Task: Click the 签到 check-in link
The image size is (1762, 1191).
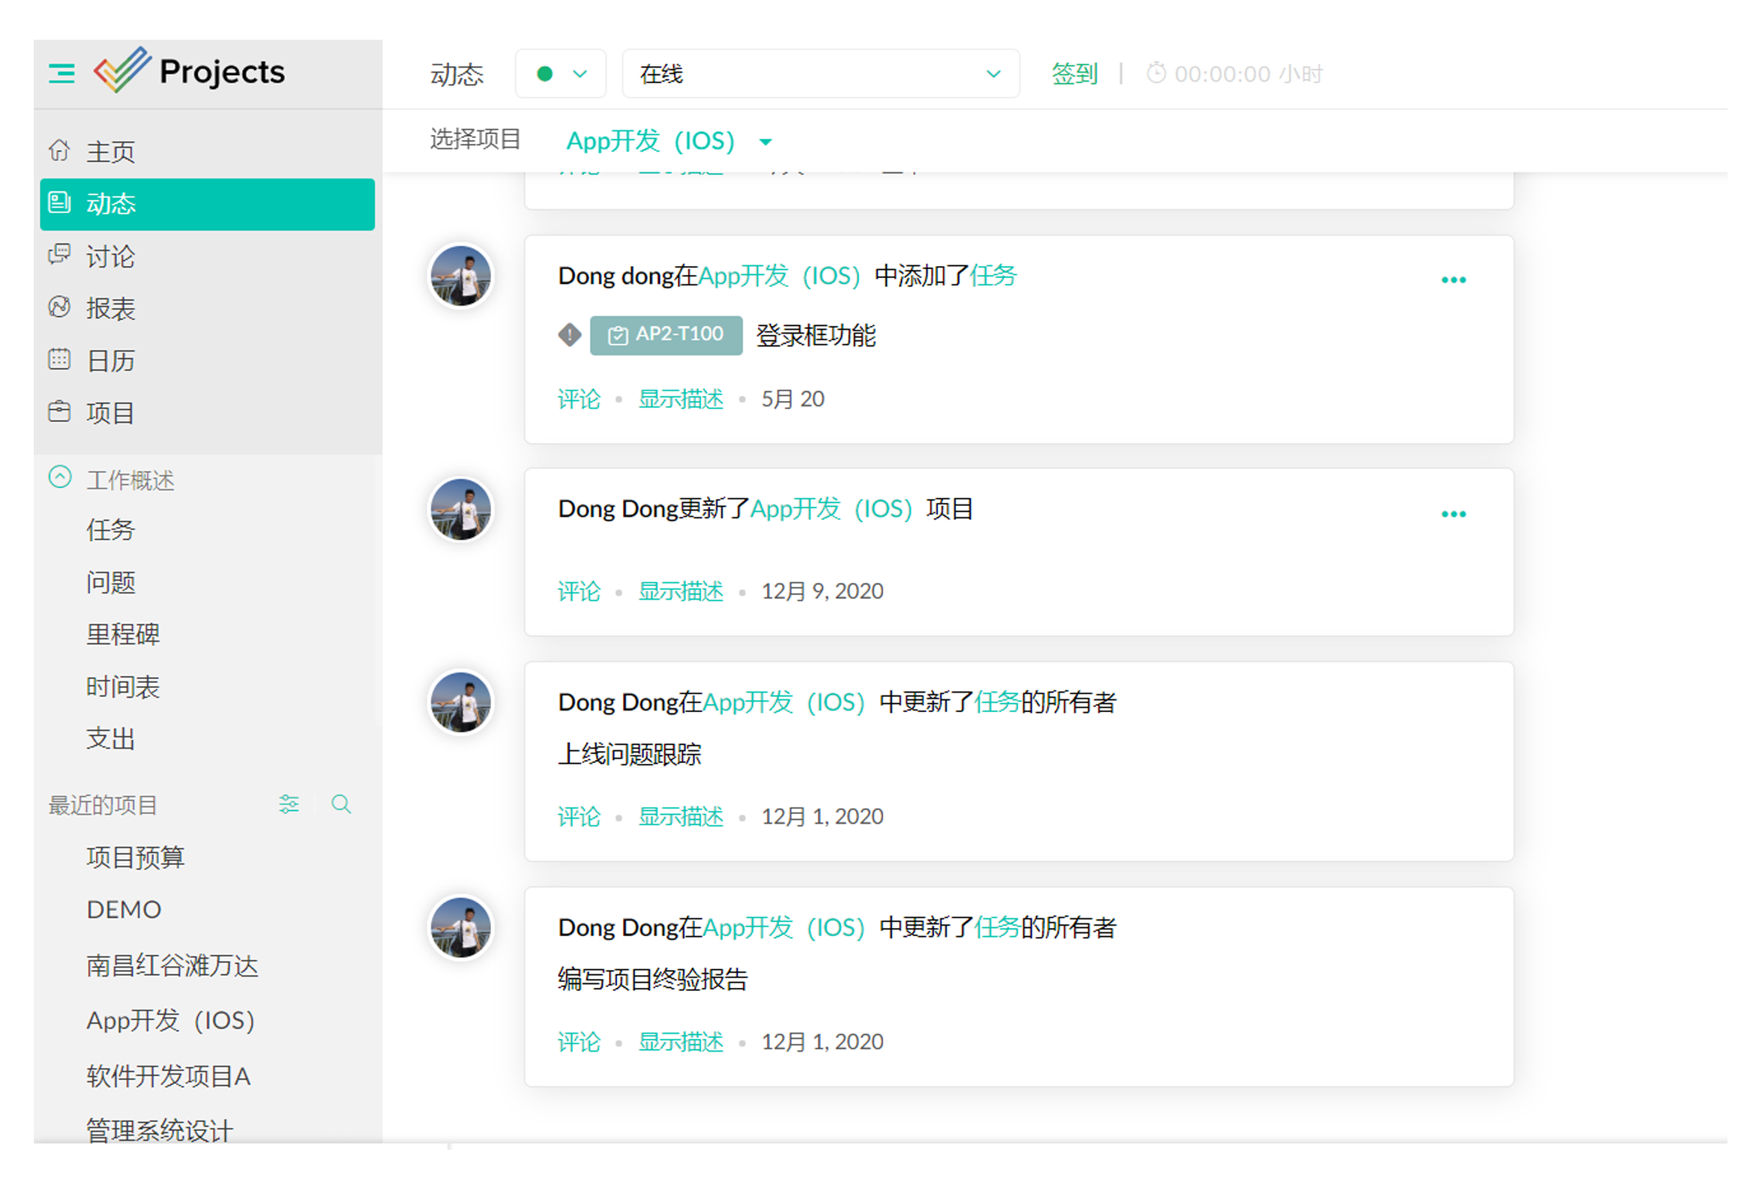Action: [x=1074, y=73]
